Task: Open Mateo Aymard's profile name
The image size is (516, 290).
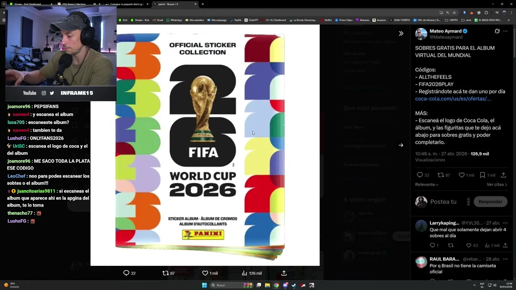Action: 445,31
